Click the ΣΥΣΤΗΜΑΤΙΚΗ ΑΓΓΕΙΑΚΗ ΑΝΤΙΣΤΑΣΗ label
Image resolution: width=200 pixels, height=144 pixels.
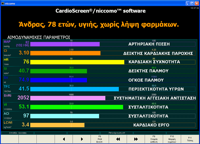[155, 98]
